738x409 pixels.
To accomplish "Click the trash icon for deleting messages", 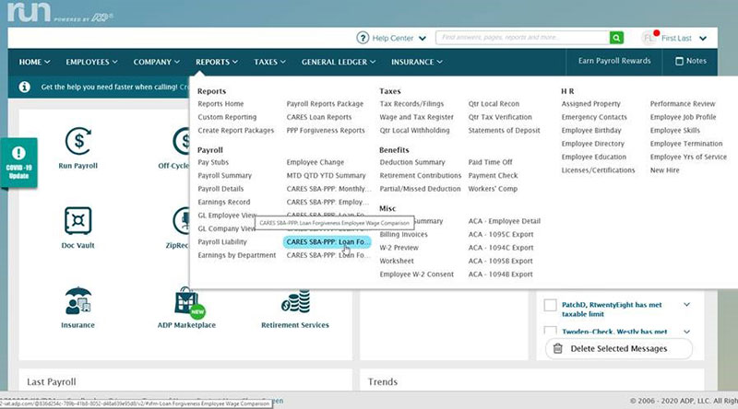I will point(558,348).
